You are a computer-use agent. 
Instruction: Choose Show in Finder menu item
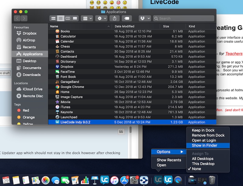coord(204,145)
